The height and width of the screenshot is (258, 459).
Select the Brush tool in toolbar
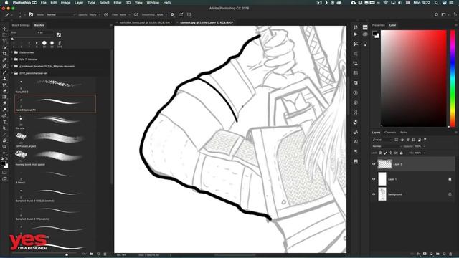tap(4, 72)
